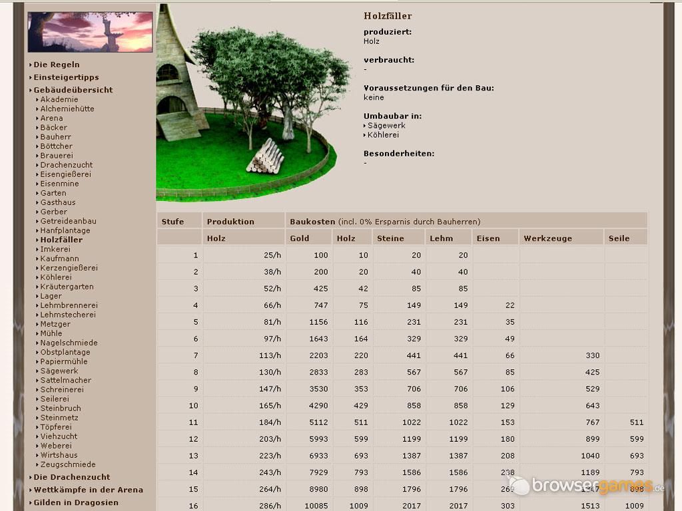Go to Papiermühle
This screenshot has width=682, height=511.
63,362
